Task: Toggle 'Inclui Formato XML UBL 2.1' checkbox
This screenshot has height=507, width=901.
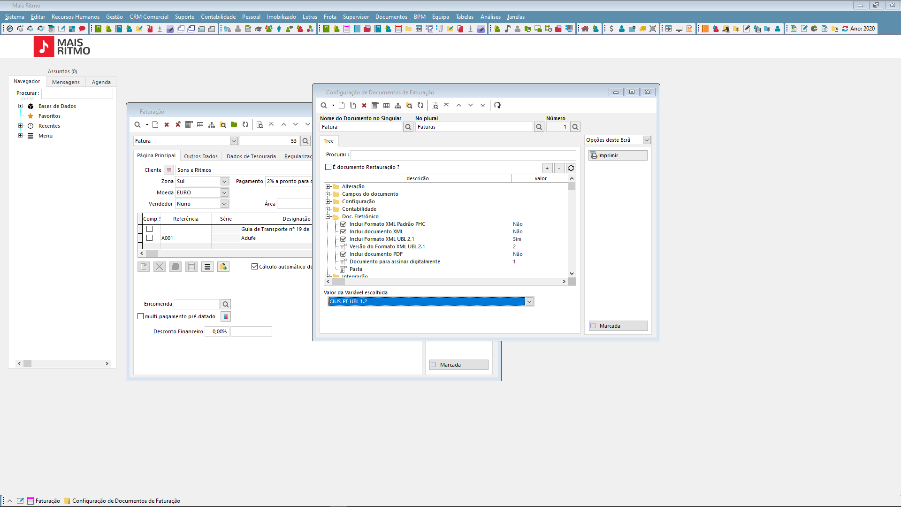Action: 344,239
